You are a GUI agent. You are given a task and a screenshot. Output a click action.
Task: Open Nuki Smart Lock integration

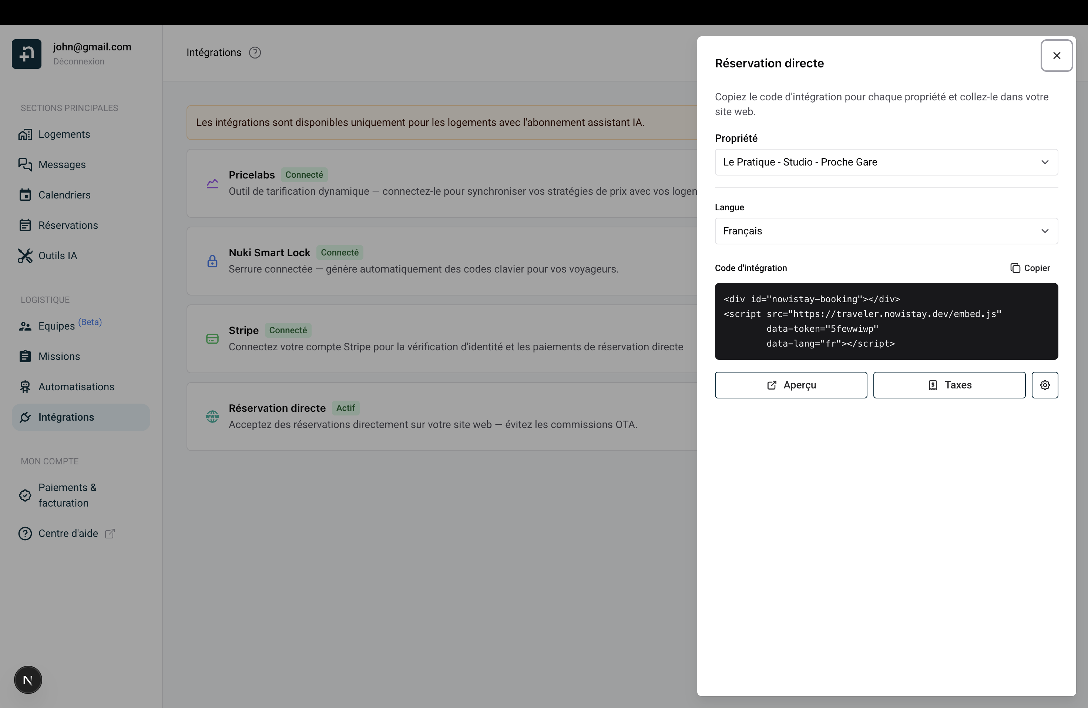pos(441,261)
